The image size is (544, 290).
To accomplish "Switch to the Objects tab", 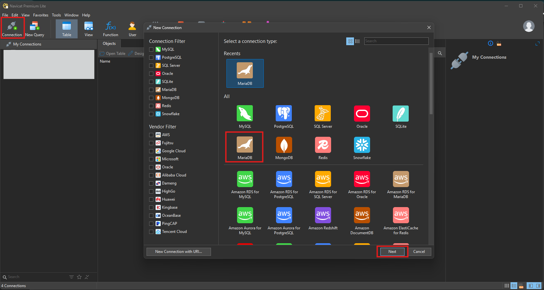I will tap(109, 44).
